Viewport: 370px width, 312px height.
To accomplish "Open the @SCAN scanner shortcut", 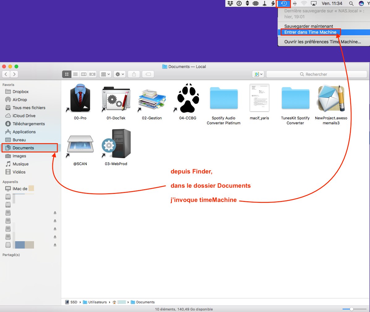I will click(x=80, y=144).
